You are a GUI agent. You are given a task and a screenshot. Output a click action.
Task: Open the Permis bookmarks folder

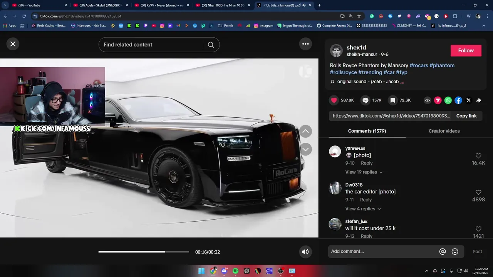tap(226, 26)
